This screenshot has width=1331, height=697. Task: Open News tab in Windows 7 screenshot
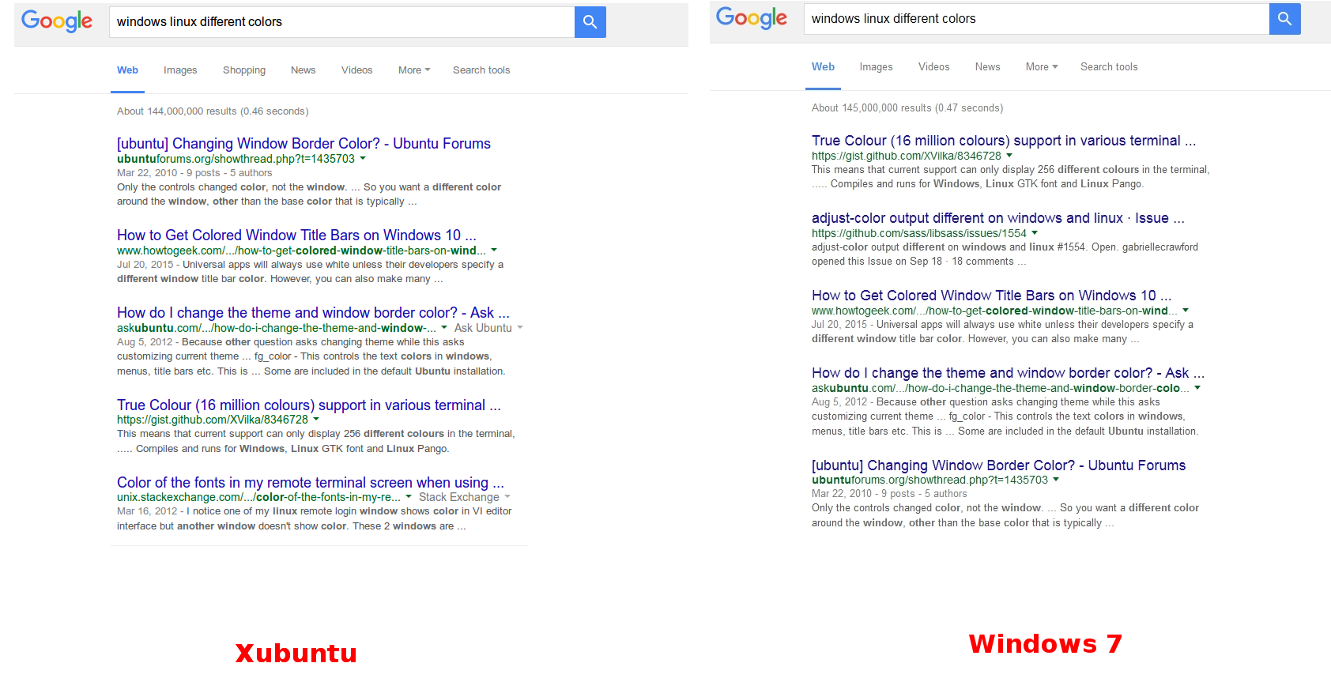coord(987,67)
